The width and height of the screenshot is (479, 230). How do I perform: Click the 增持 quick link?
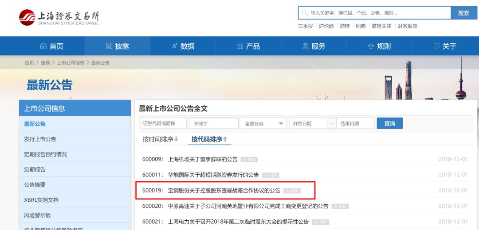pyautogui.click(x=345, y=26)
